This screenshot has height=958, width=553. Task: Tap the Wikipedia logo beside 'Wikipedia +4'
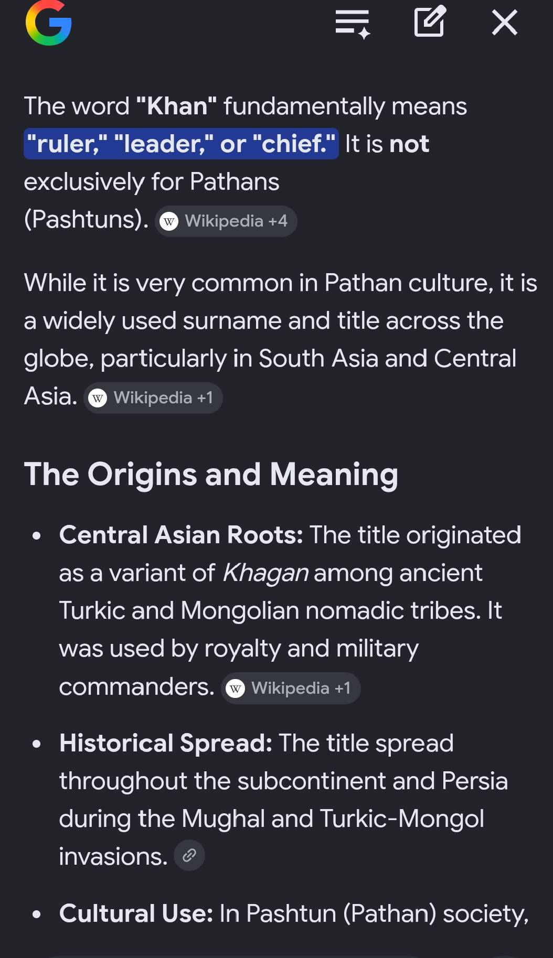[169, 221]
